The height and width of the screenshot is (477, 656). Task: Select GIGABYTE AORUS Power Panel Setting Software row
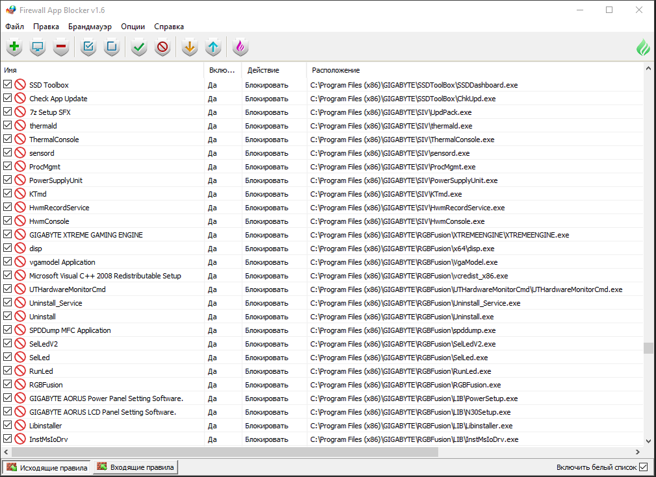(x=107, y=398)
